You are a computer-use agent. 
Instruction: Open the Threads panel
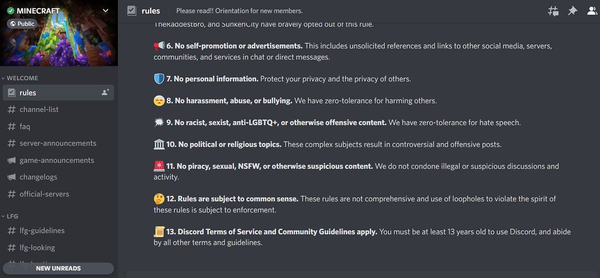[553, 11]
